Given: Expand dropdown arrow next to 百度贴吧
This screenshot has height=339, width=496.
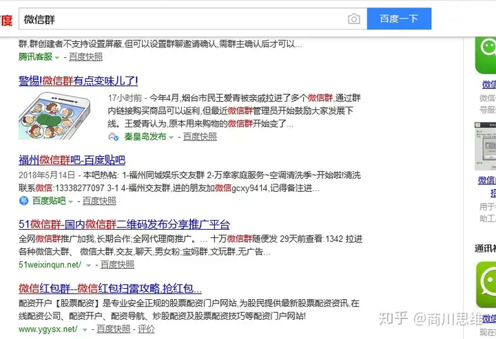Looking at the screenshot, I should coord(70,201).
